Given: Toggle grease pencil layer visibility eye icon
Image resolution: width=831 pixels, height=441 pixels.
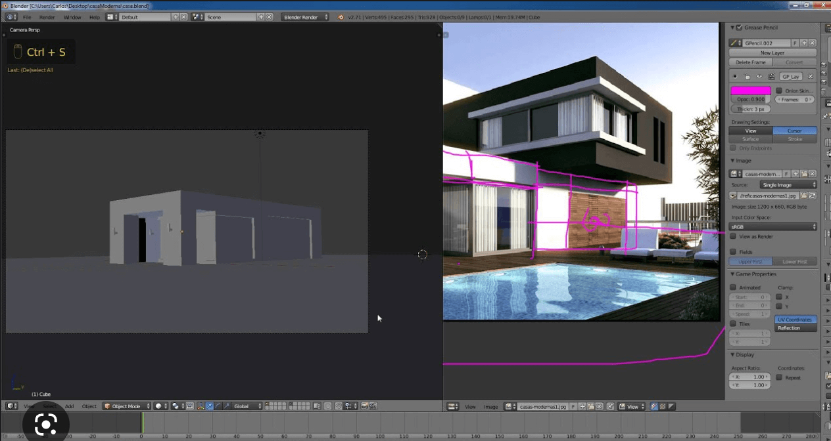Looking at the screenshot, I should pyautogui.click(x=759, y=77).
